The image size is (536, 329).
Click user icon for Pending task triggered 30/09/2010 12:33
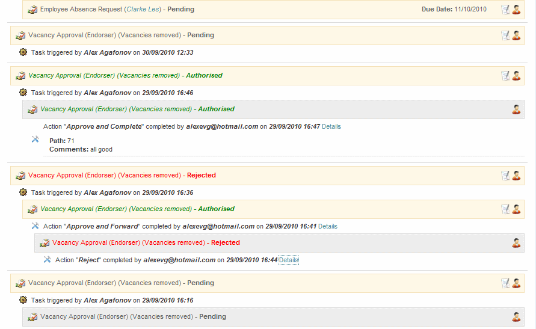(x=516, y=35)
